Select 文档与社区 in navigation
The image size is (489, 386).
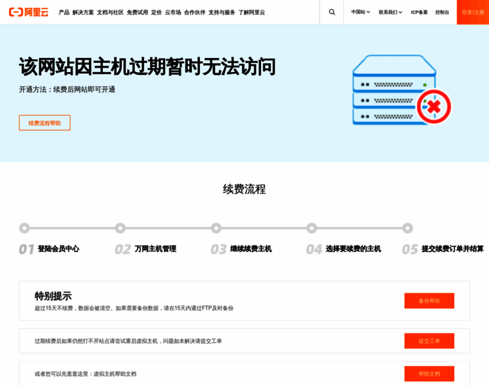click(x=110, y=12)
